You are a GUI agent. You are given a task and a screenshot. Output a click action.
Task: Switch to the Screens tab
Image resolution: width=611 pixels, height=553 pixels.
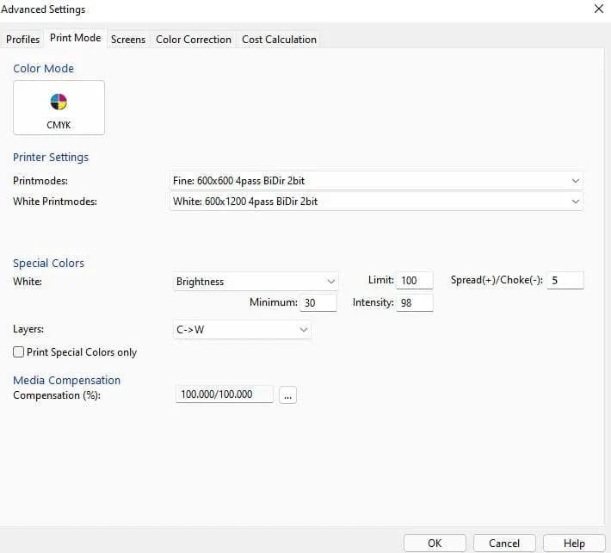click(x=128, y=39)
